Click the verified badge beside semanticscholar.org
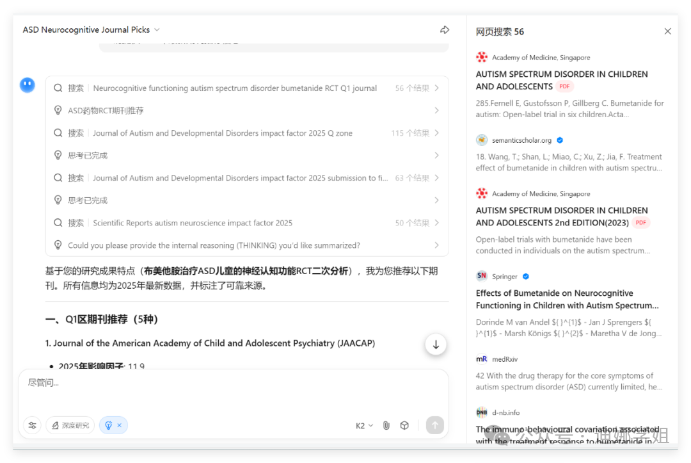 [560, 140]
